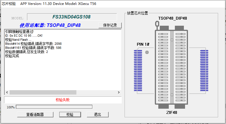Click the log scrollbar right arrow
The image size is (226, 124).
pyautogui.click(x=119, y=92)
